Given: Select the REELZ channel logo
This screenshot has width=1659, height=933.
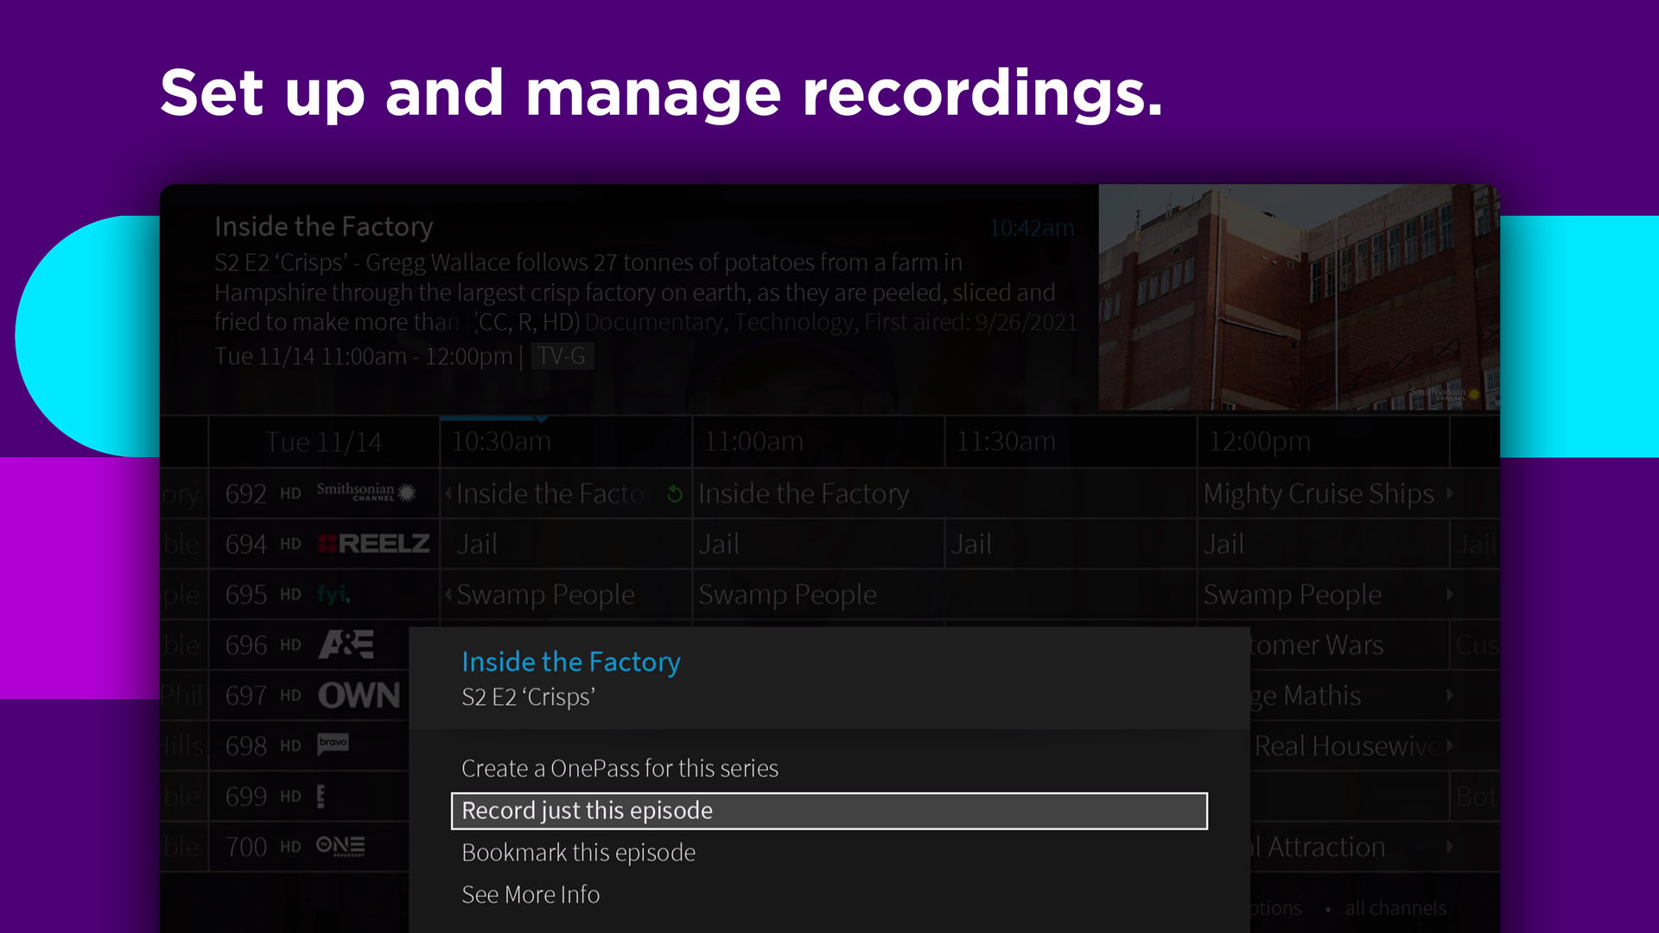Looking at the screenshot, I should tap(372, 543).
